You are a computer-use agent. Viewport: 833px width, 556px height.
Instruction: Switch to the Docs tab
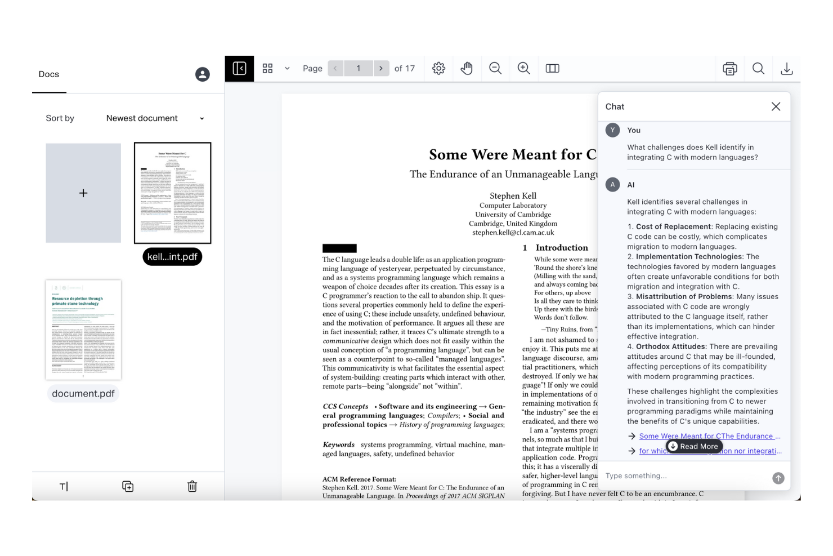coord(48,74)
